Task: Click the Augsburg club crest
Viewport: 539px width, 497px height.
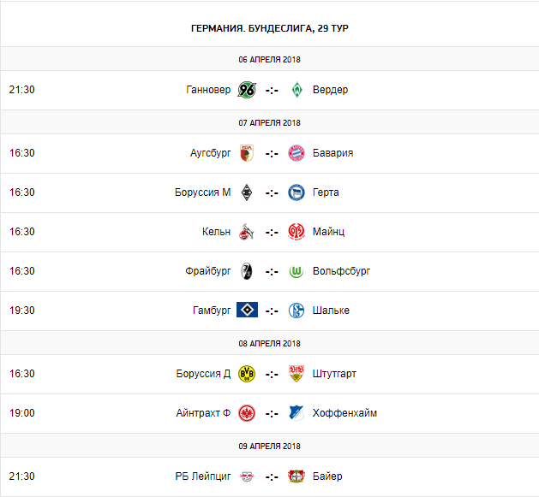Action: tap(247, 153)
